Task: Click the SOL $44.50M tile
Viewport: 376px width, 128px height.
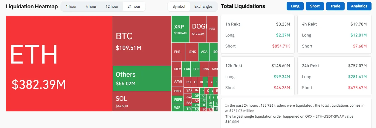Action: 142,101
